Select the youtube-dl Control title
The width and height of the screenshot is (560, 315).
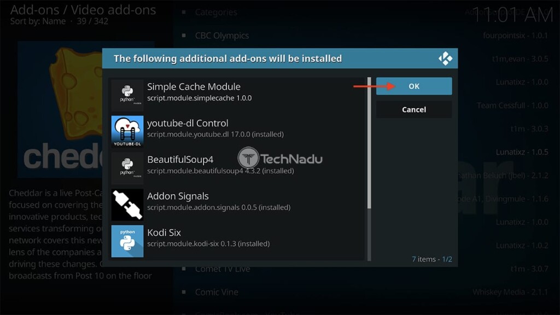coord(188,123)
